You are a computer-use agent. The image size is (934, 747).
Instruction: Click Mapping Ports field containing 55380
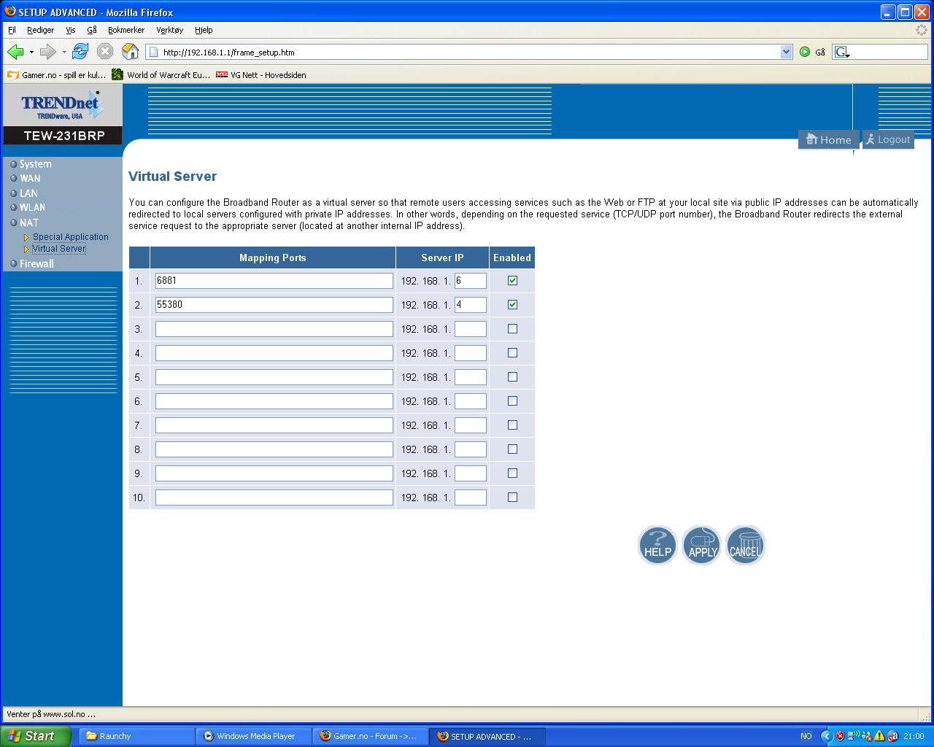pos(274,304)
